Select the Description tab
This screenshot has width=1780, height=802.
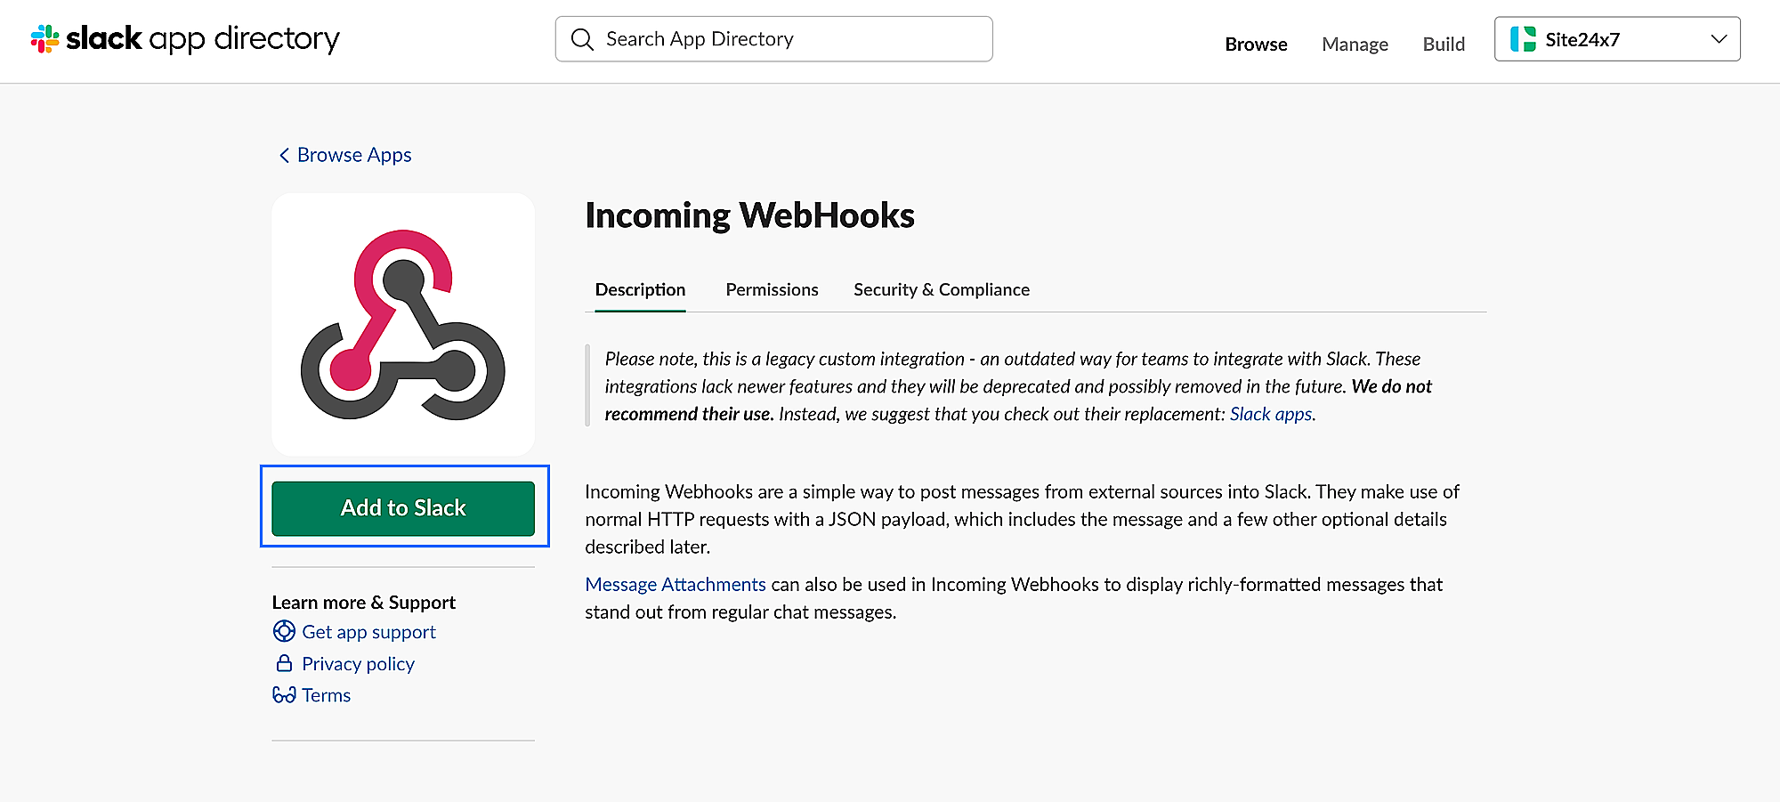tap(640, 289)
